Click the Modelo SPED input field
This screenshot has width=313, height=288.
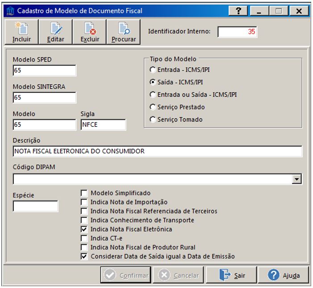coord(44,70)
